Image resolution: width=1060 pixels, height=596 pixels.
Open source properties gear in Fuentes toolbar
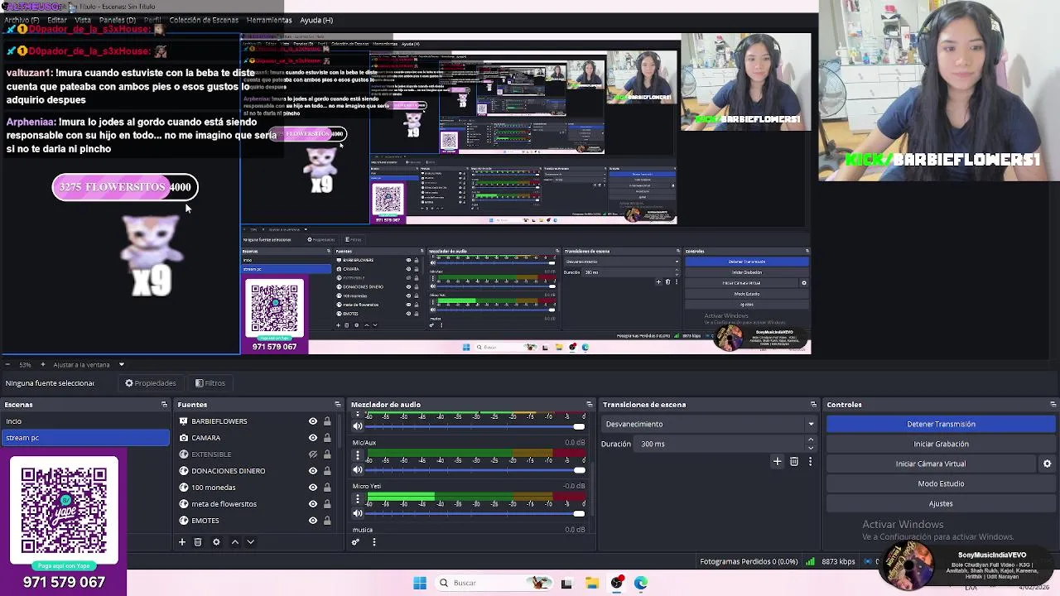pos(216,542)
